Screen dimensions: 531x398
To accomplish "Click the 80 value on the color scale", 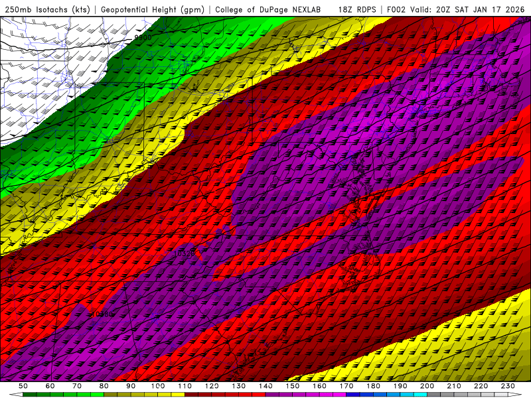I will tap(104, 386).
